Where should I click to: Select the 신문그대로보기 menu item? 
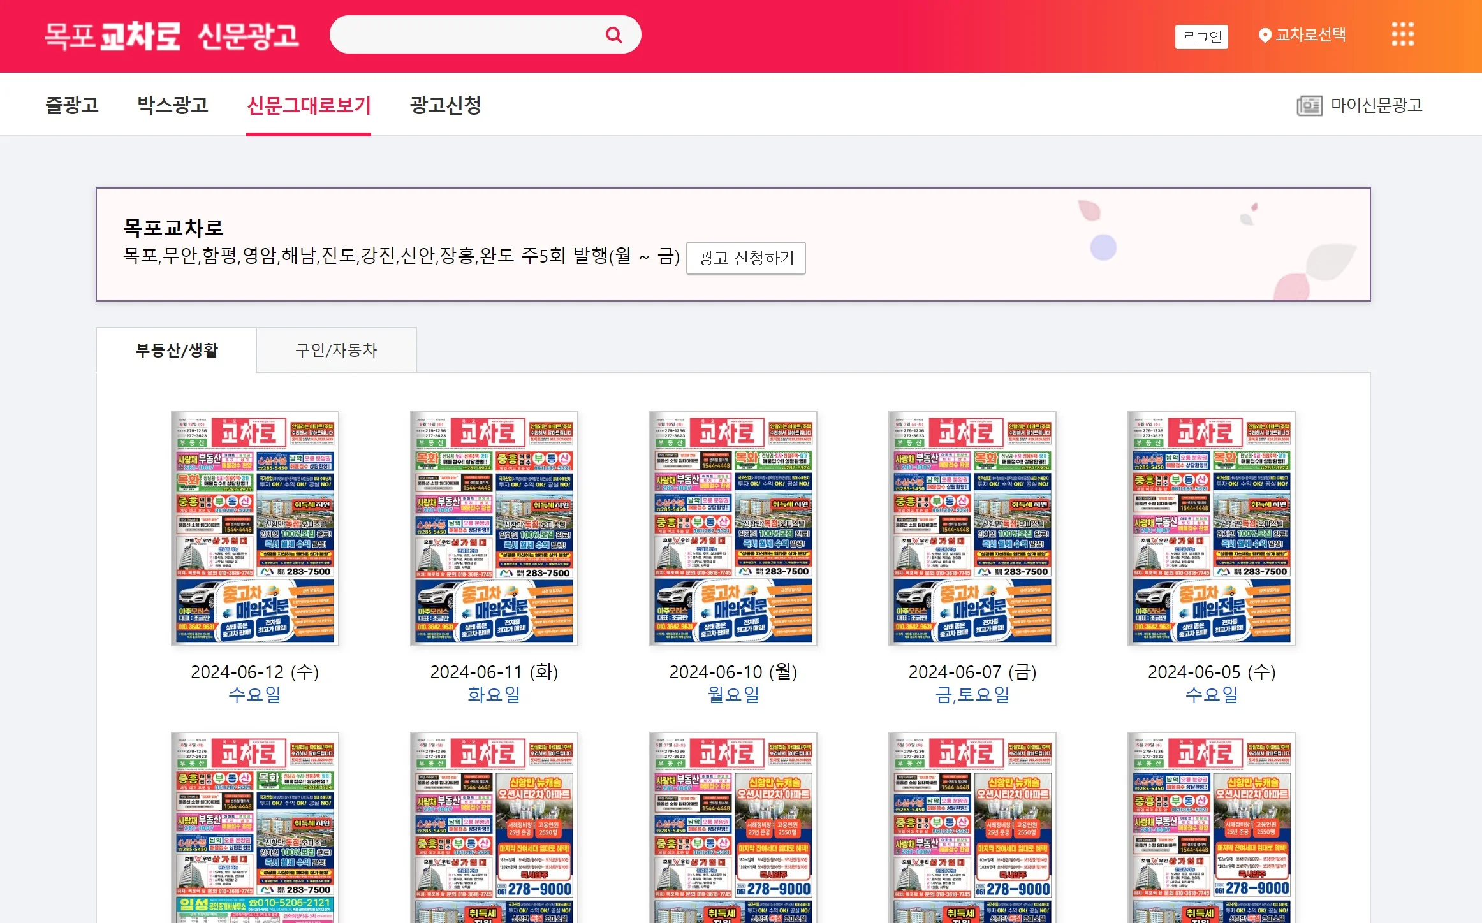[x=309, y=106]
